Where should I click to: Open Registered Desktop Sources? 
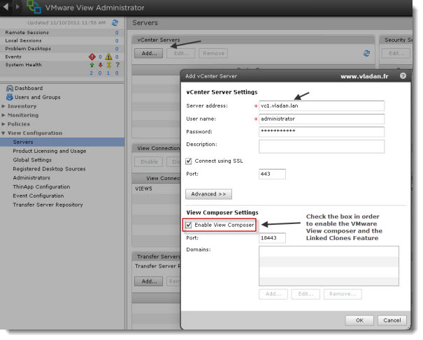point(49,169)
